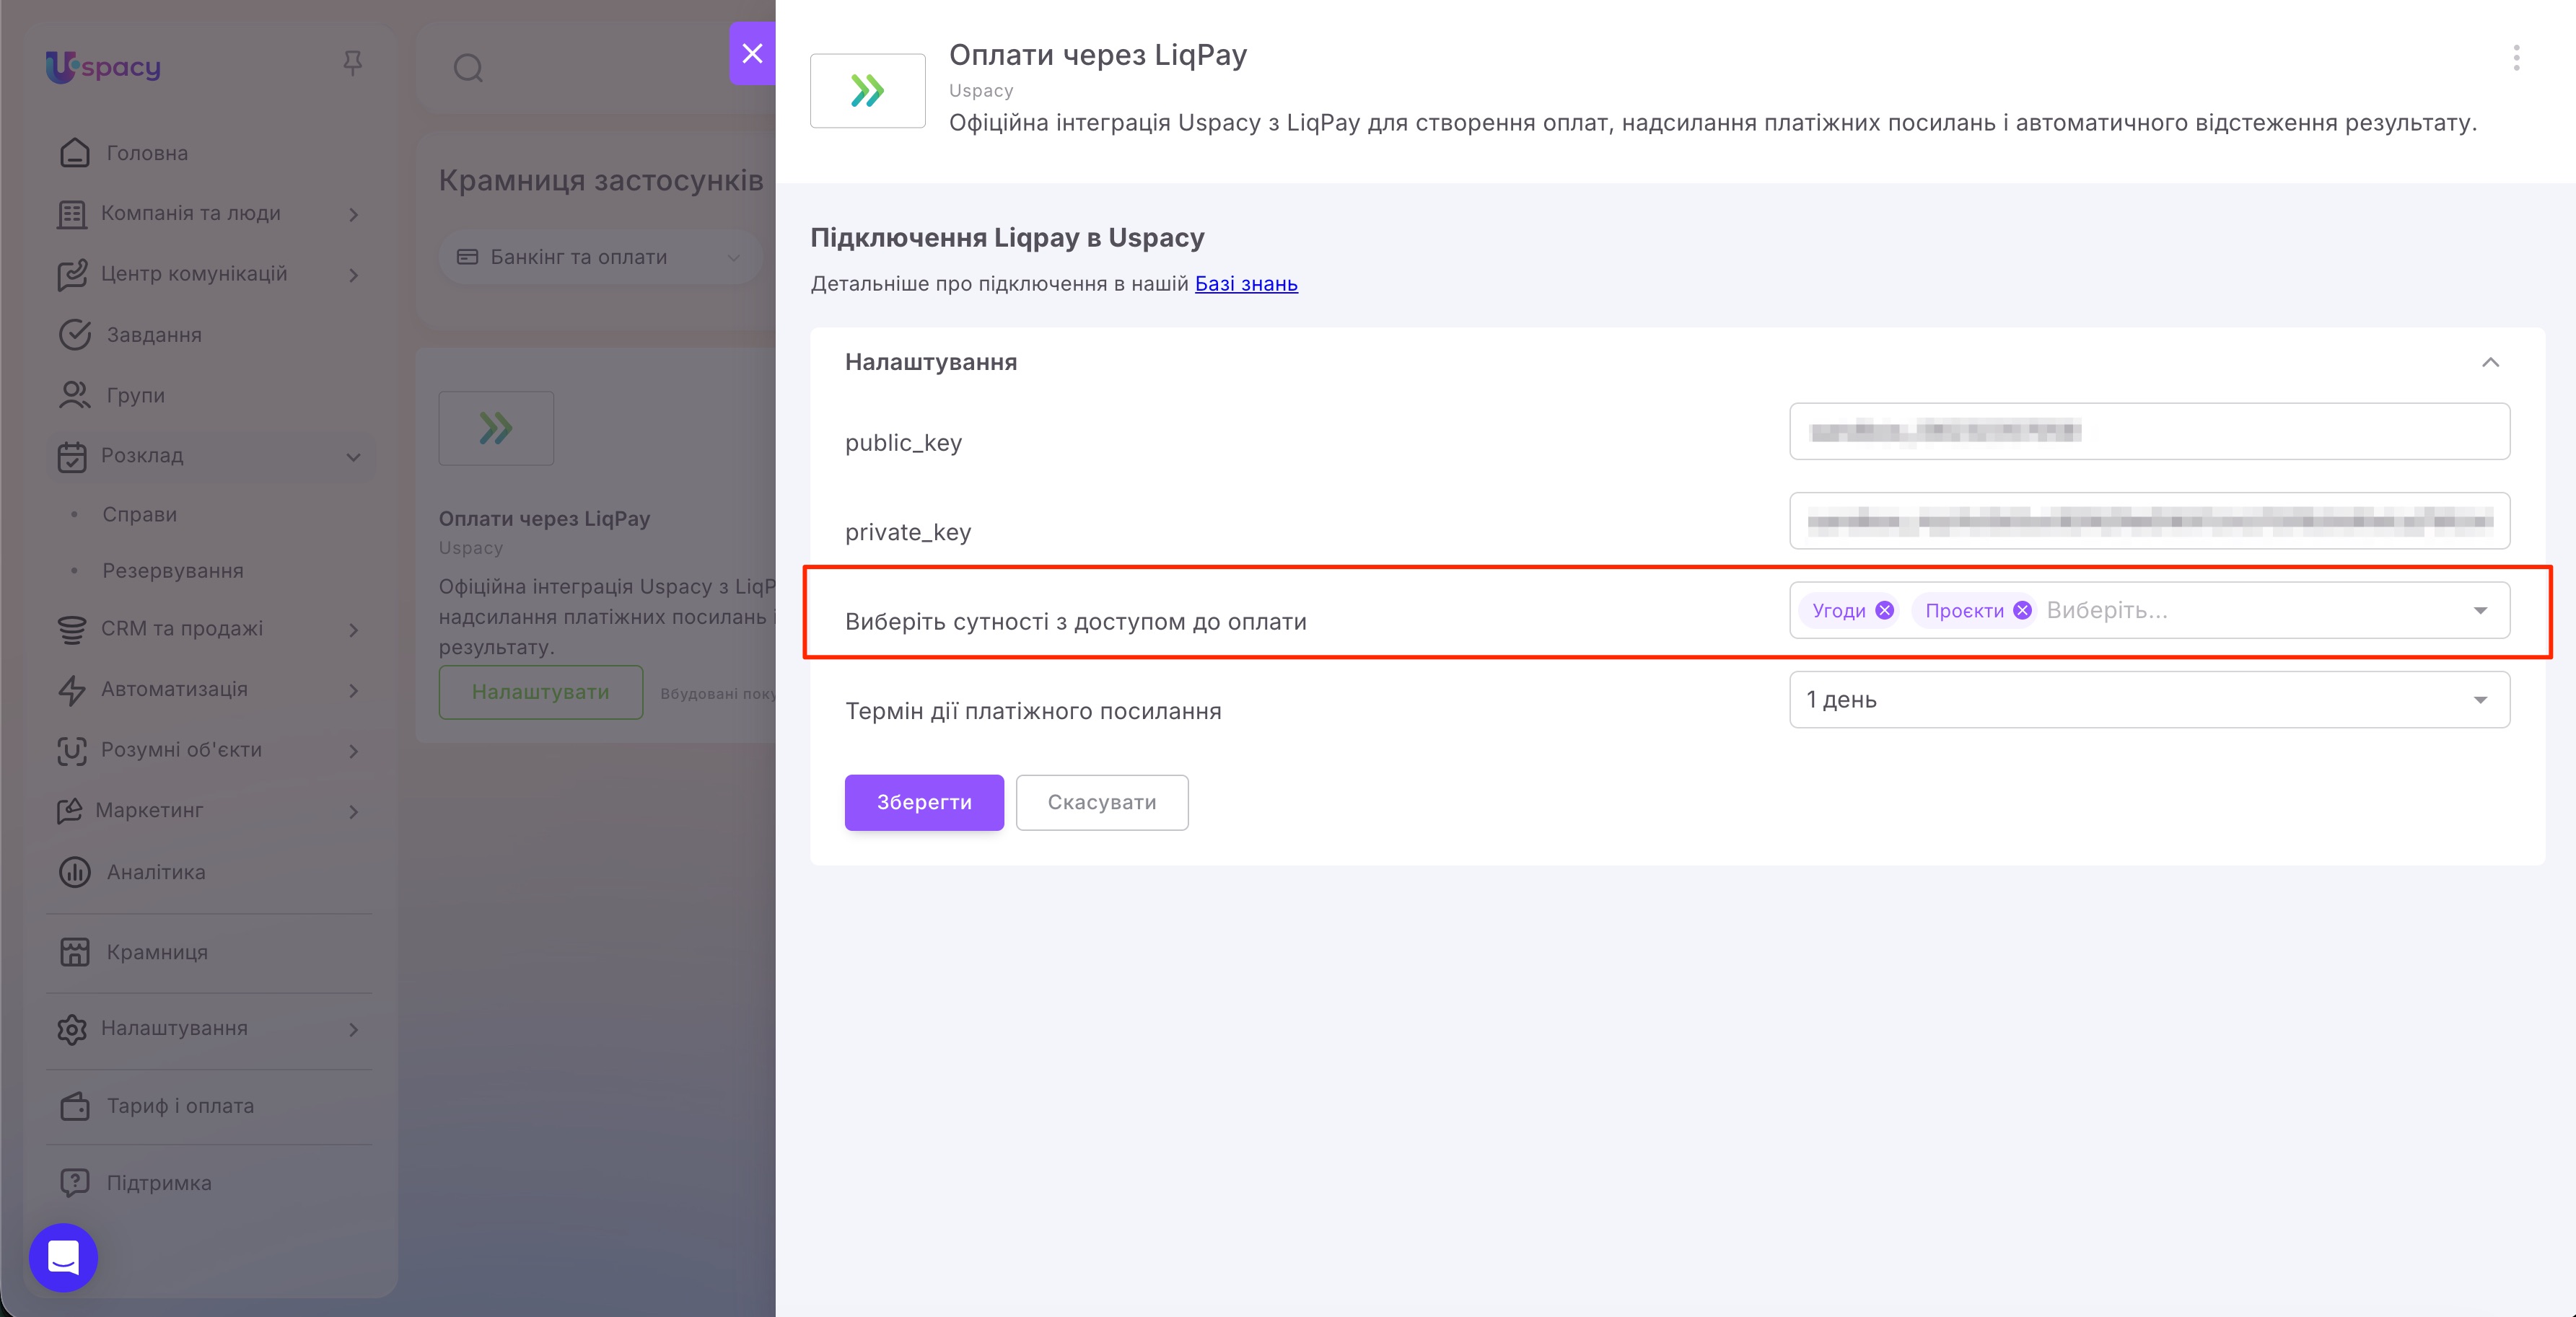Viewport: 2576px width, 1317px height.
Task: Open Завдання menu item
Action: pyautogui.click(x=154, y=336)
